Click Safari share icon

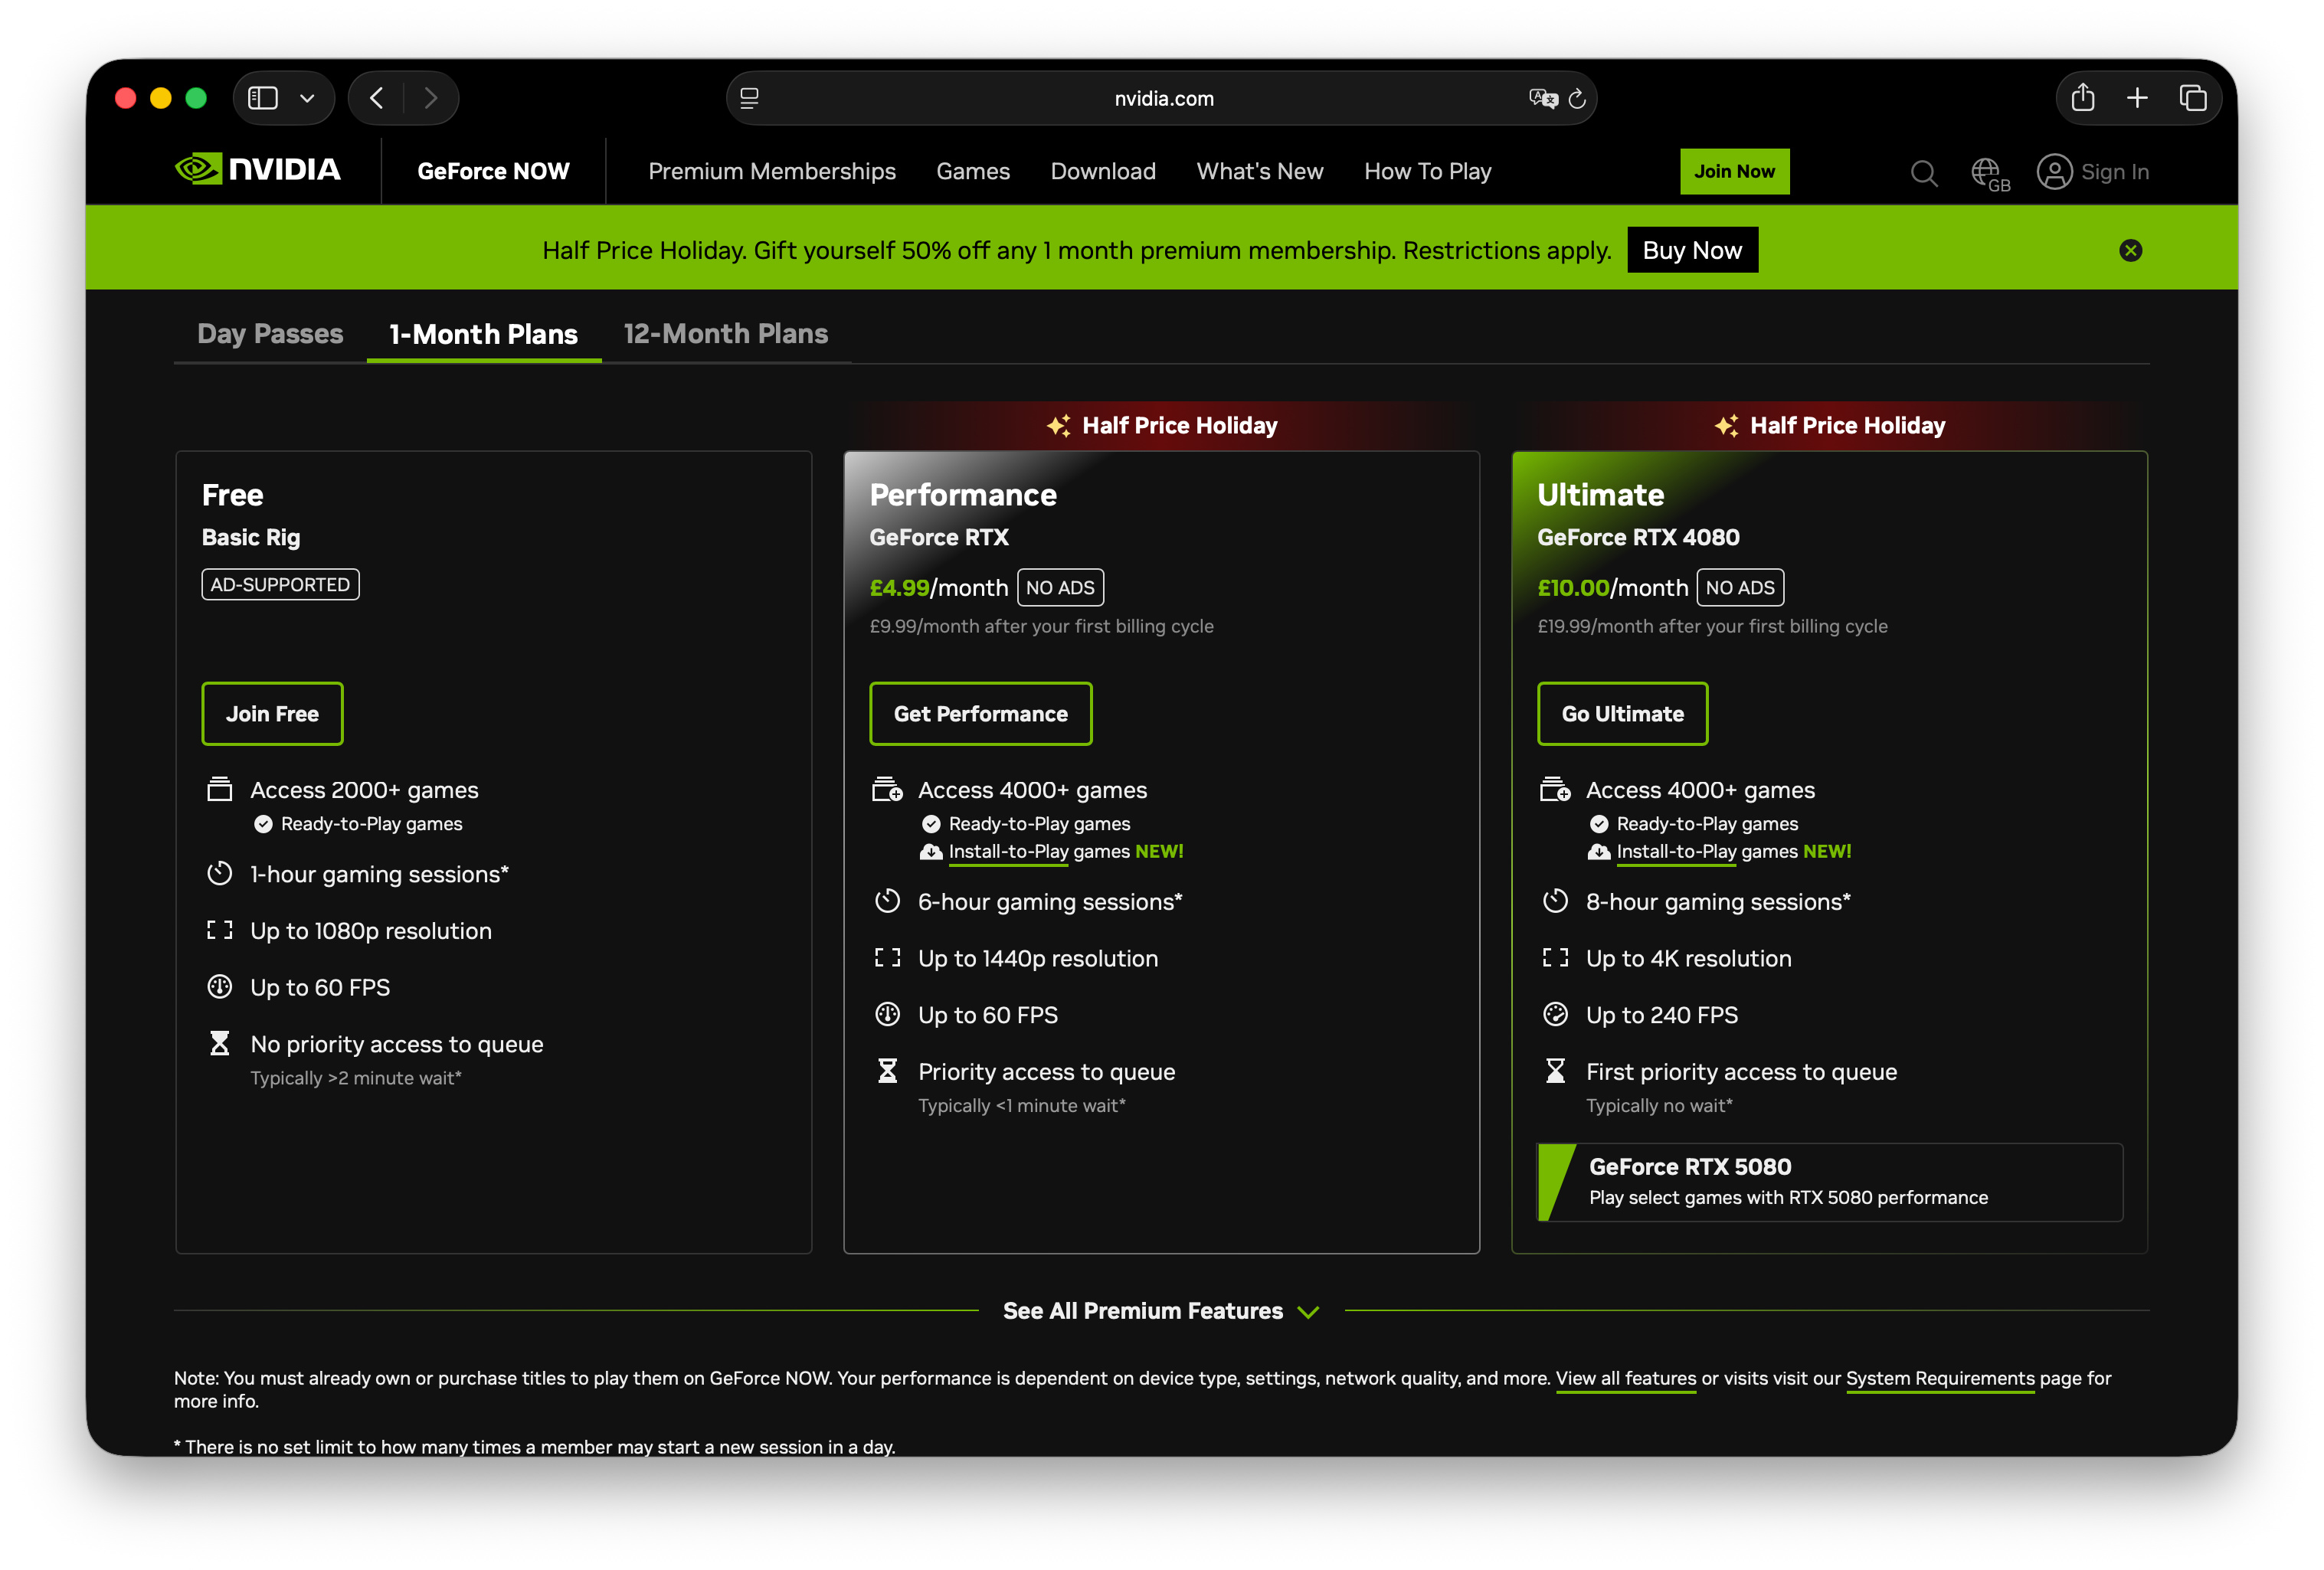pos(2082,98)
